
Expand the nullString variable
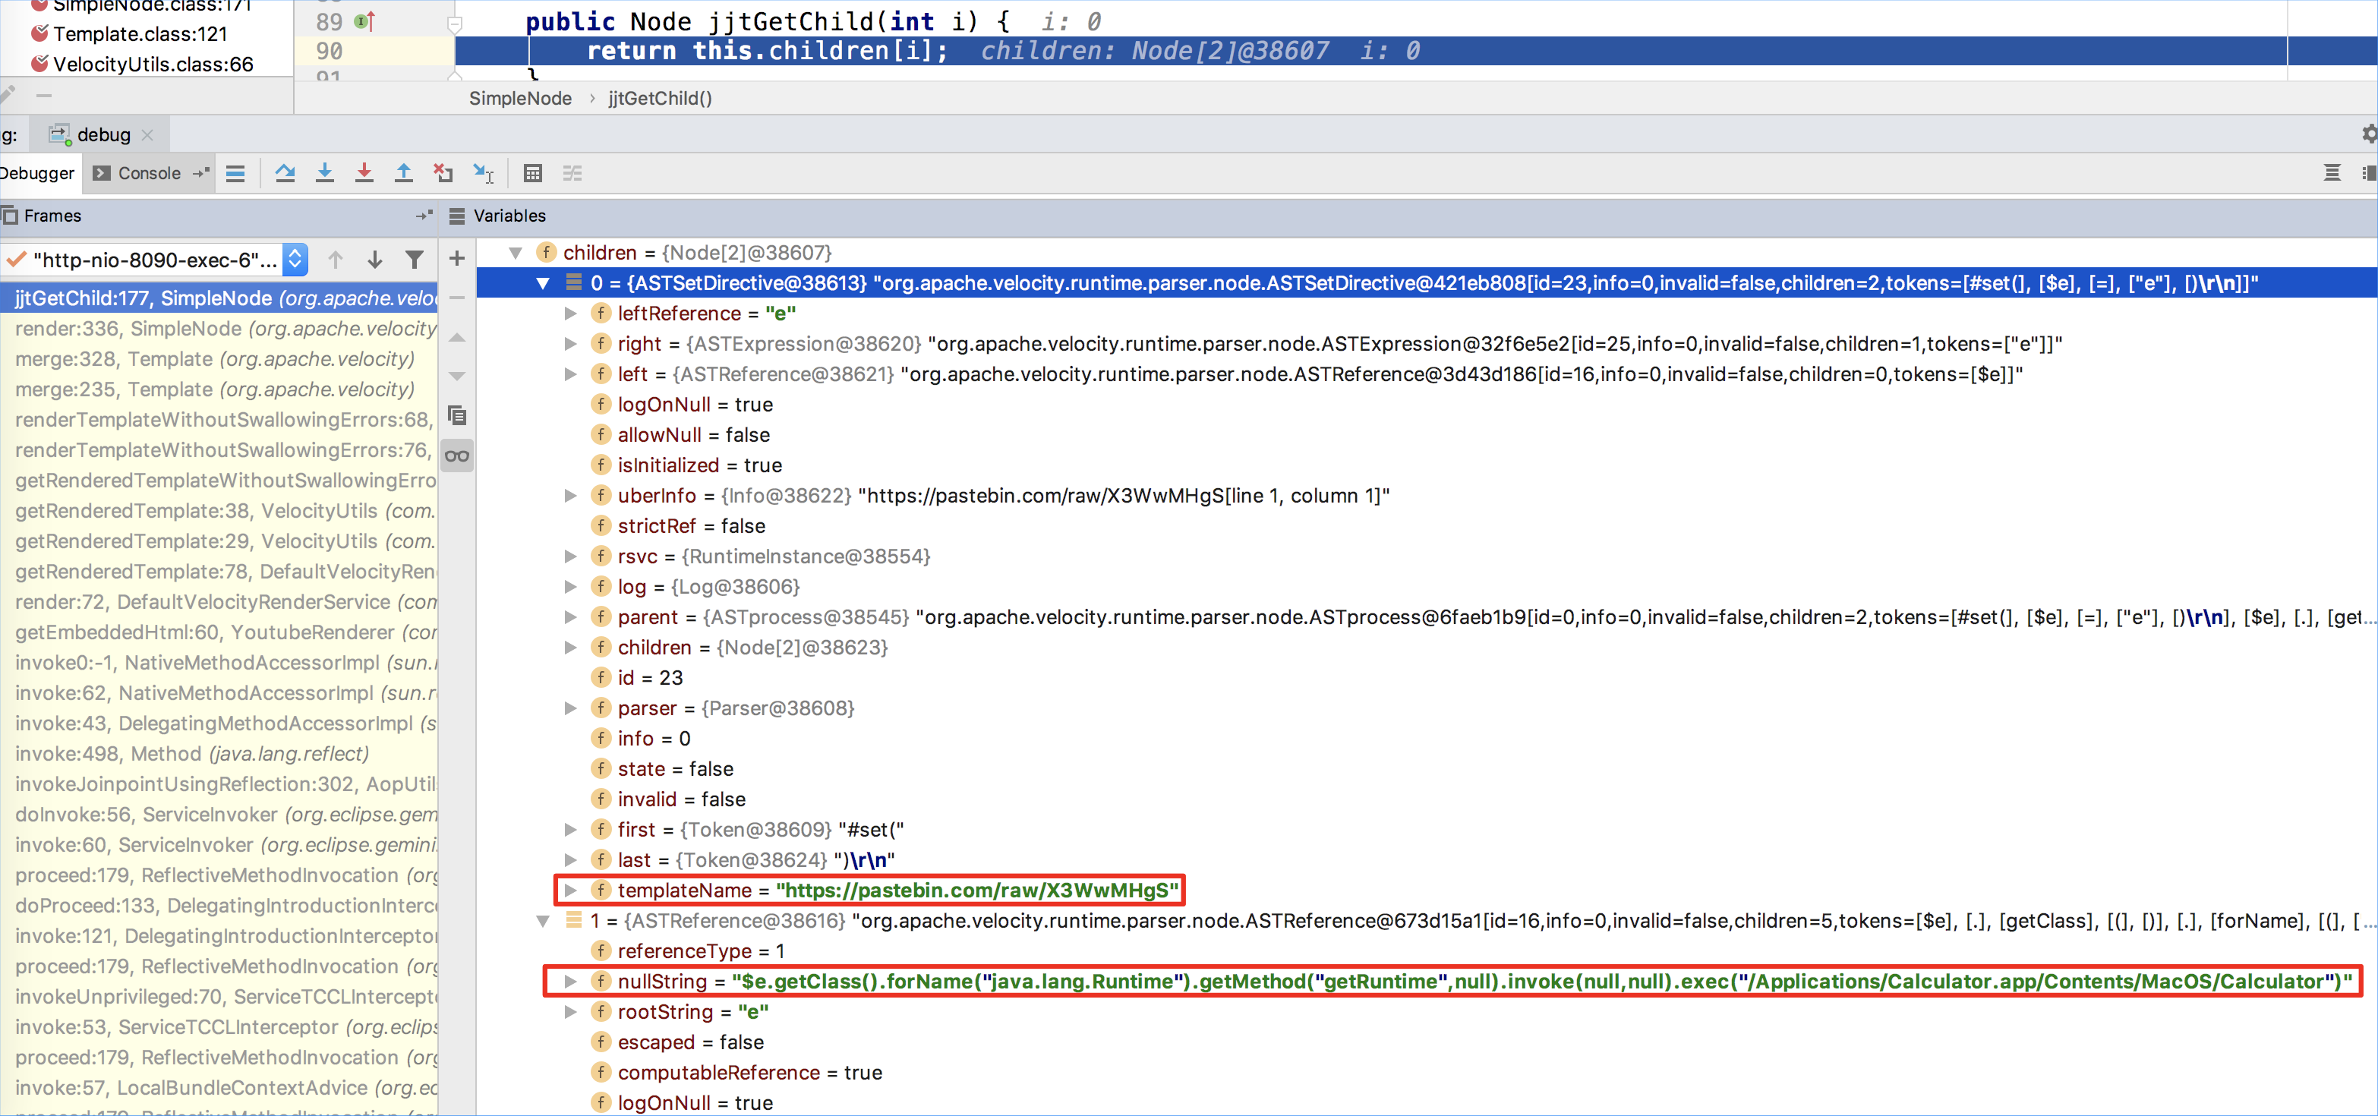pos(570,981)
